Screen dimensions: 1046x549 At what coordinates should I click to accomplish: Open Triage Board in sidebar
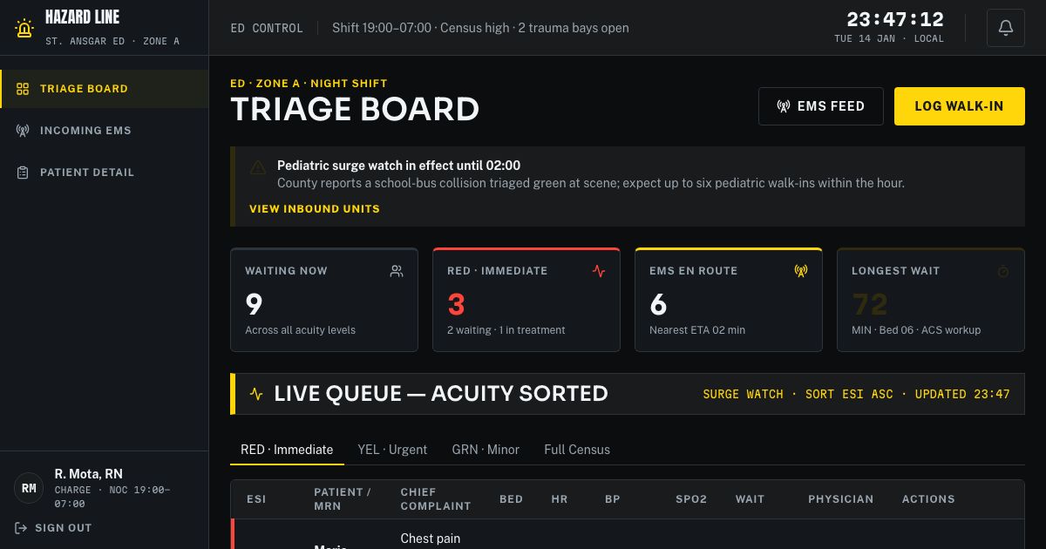click(x=105, y=89)
